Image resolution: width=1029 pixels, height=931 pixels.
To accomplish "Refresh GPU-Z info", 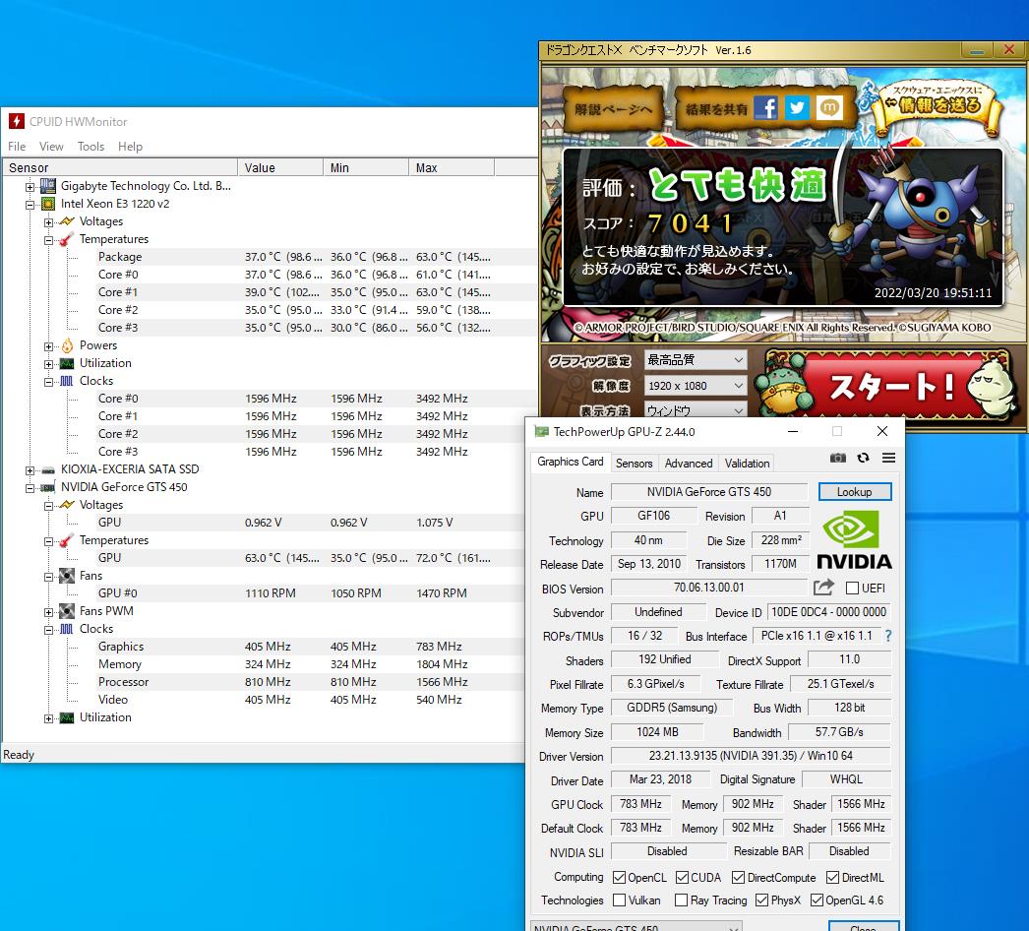I will pyautogui.click(x=864, y=458).
